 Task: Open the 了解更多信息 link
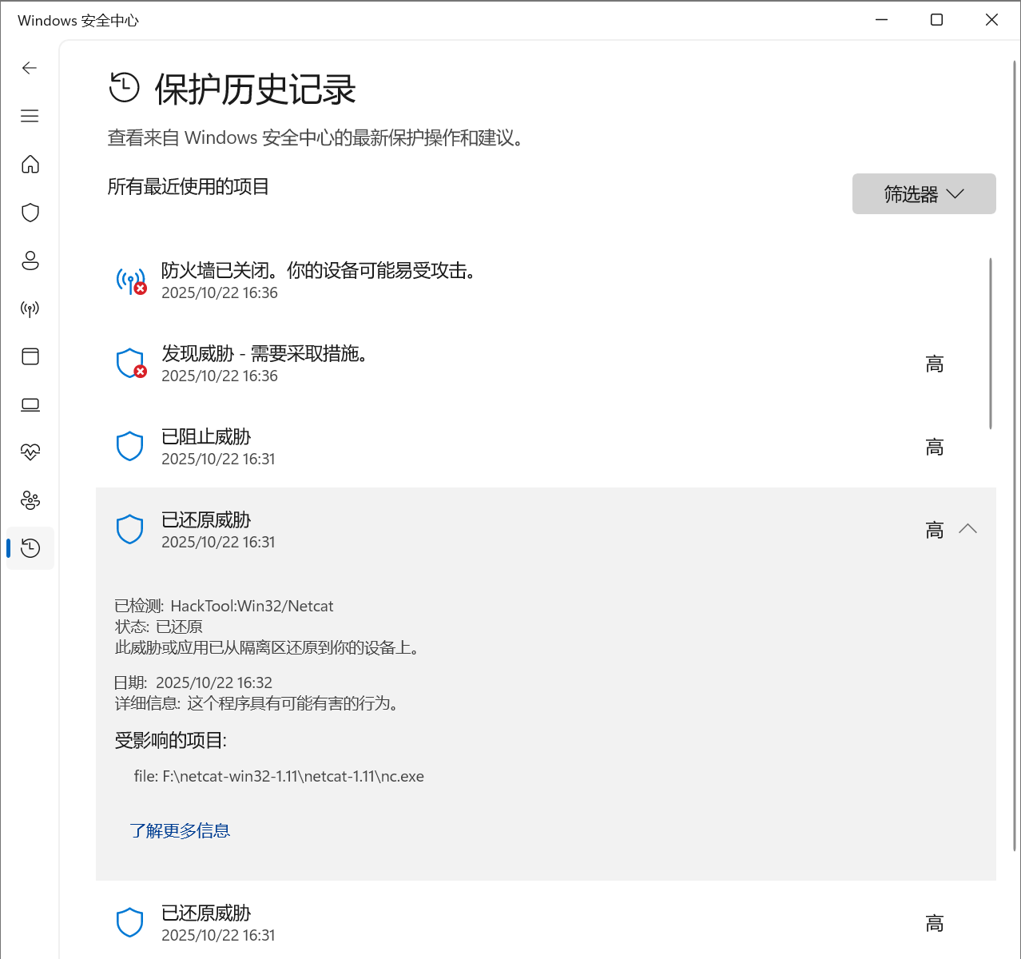coord(180,830)
